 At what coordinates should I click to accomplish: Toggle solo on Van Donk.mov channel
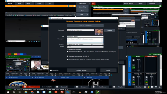pyautogui.click(x=134, y=80)
